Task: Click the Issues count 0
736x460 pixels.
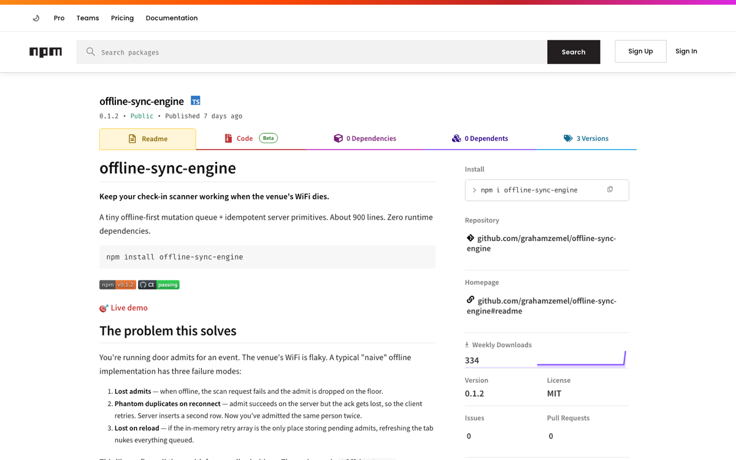Action: (x=469, y=436)
